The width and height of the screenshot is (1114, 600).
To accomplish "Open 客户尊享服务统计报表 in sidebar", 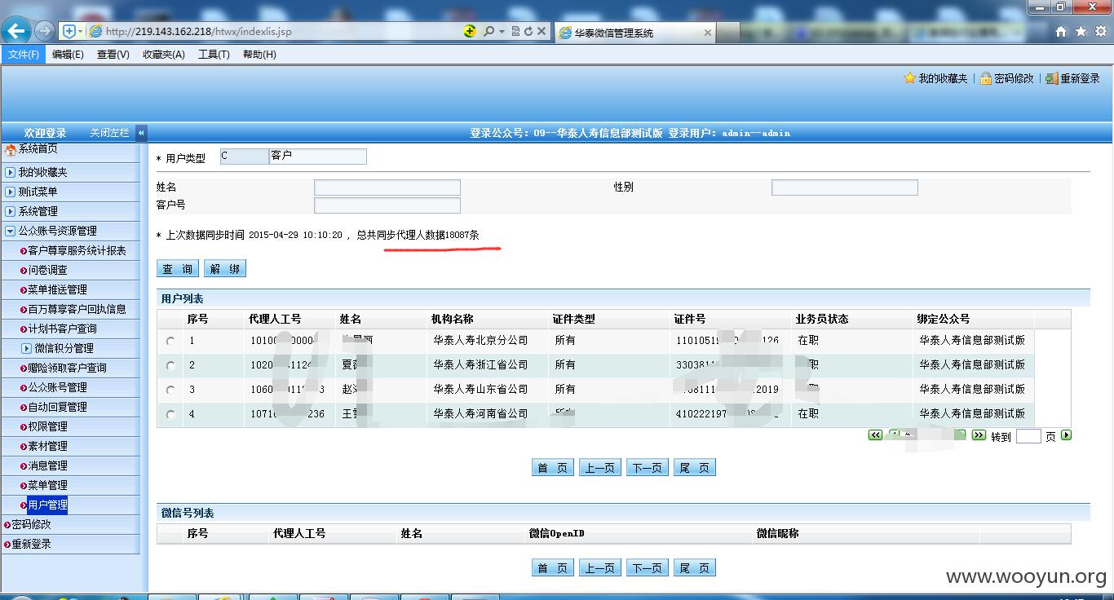I will [x=77, y=250].
